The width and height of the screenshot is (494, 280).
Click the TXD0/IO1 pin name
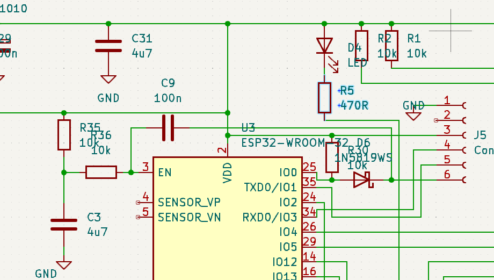click(x=270, y=188)
